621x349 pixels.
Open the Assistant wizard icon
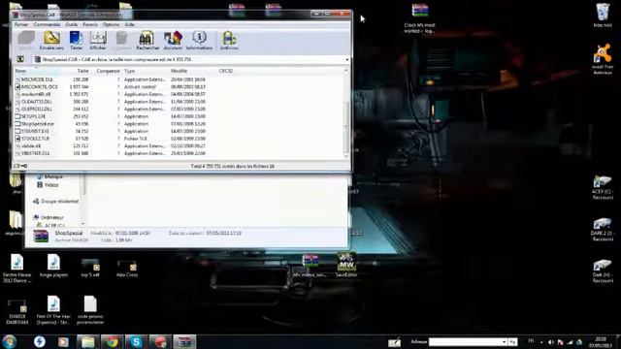(173, 41)
